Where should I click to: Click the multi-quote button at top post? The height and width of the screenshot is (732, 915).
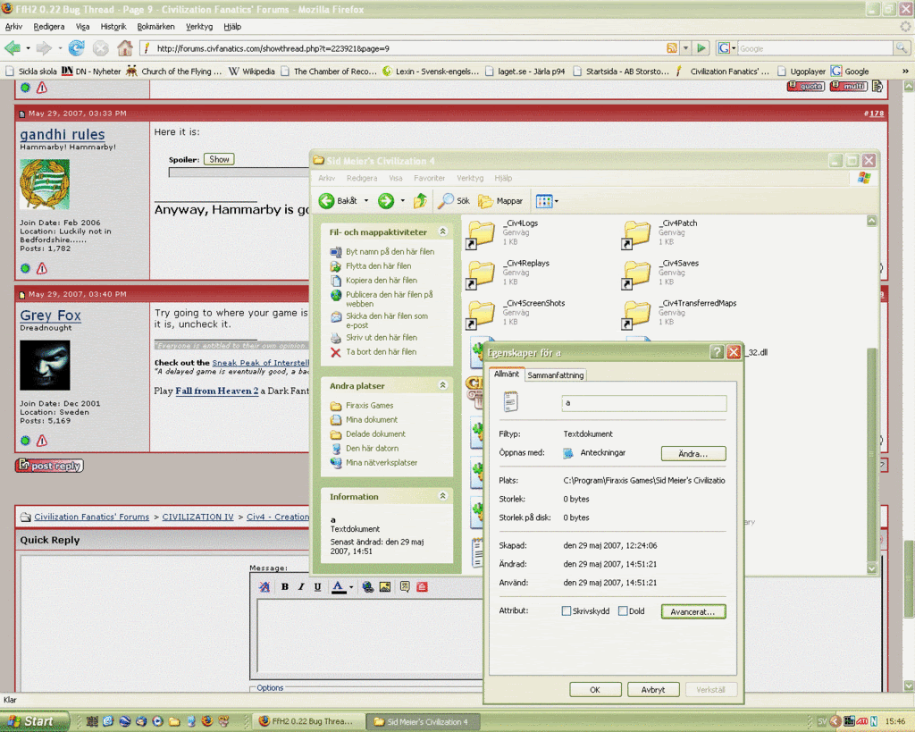point(849,87)
